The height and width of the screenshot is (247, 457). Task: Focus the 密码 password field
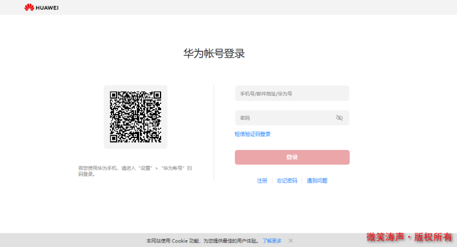(x=292, y=118)
